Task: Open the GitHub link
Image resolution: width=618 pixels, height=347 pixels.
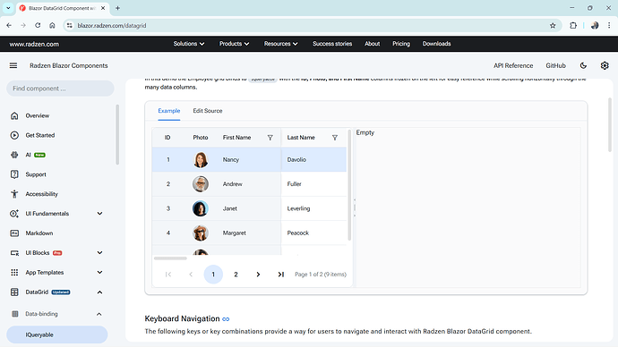Action: point(555,65)
